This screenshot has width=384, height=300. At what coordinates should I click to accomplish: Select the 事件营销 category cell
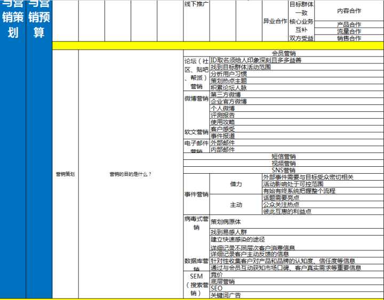(x=196, y=194)
